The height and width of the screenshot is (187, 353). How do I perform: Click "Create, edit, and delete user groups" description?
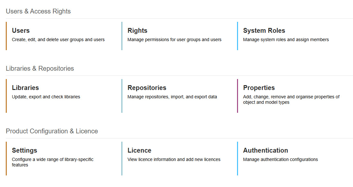(58, 40)
